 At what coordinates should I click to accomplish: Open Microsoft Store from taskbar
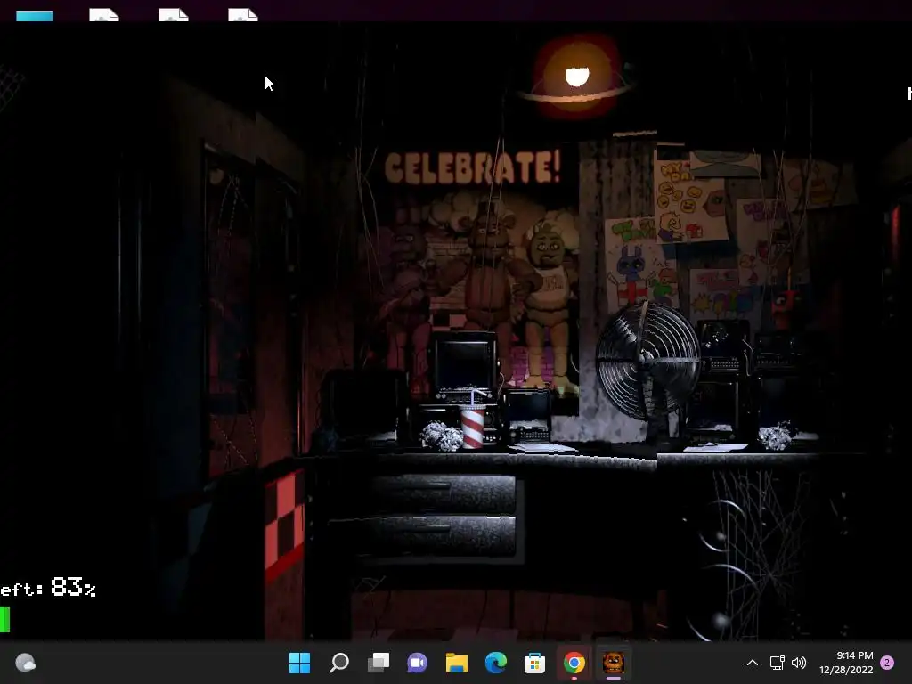[534, 663]
